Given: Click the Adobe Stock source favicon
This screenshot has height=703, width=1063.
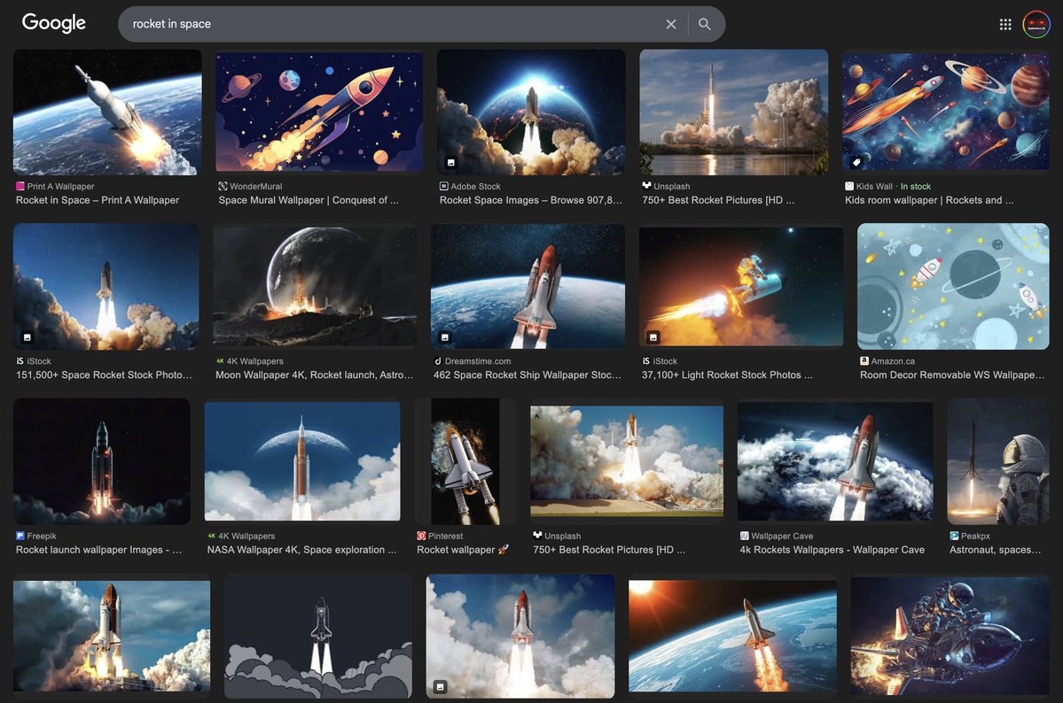Looking at the screenshot, I should click(443, 186).
